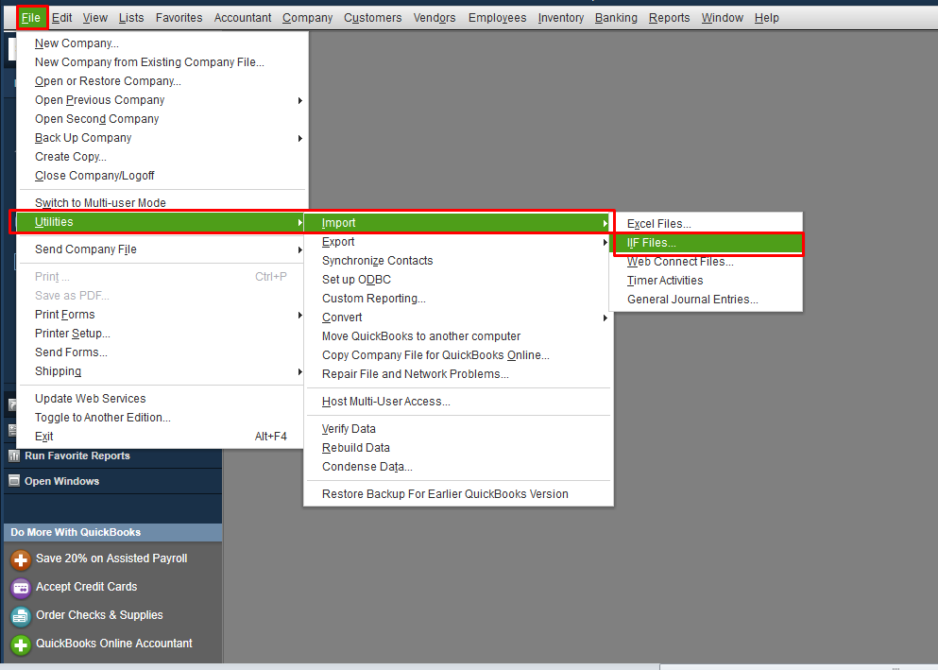This screenshot has height=670, width=938.
Task: Select Excel Files... import option
Action: click(706, 224)
